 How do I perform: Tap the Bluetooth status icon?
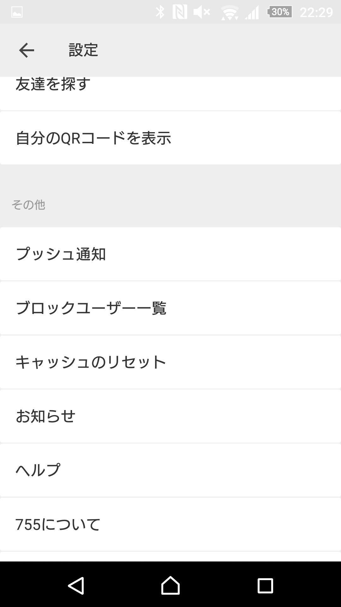tap(160, 12)
